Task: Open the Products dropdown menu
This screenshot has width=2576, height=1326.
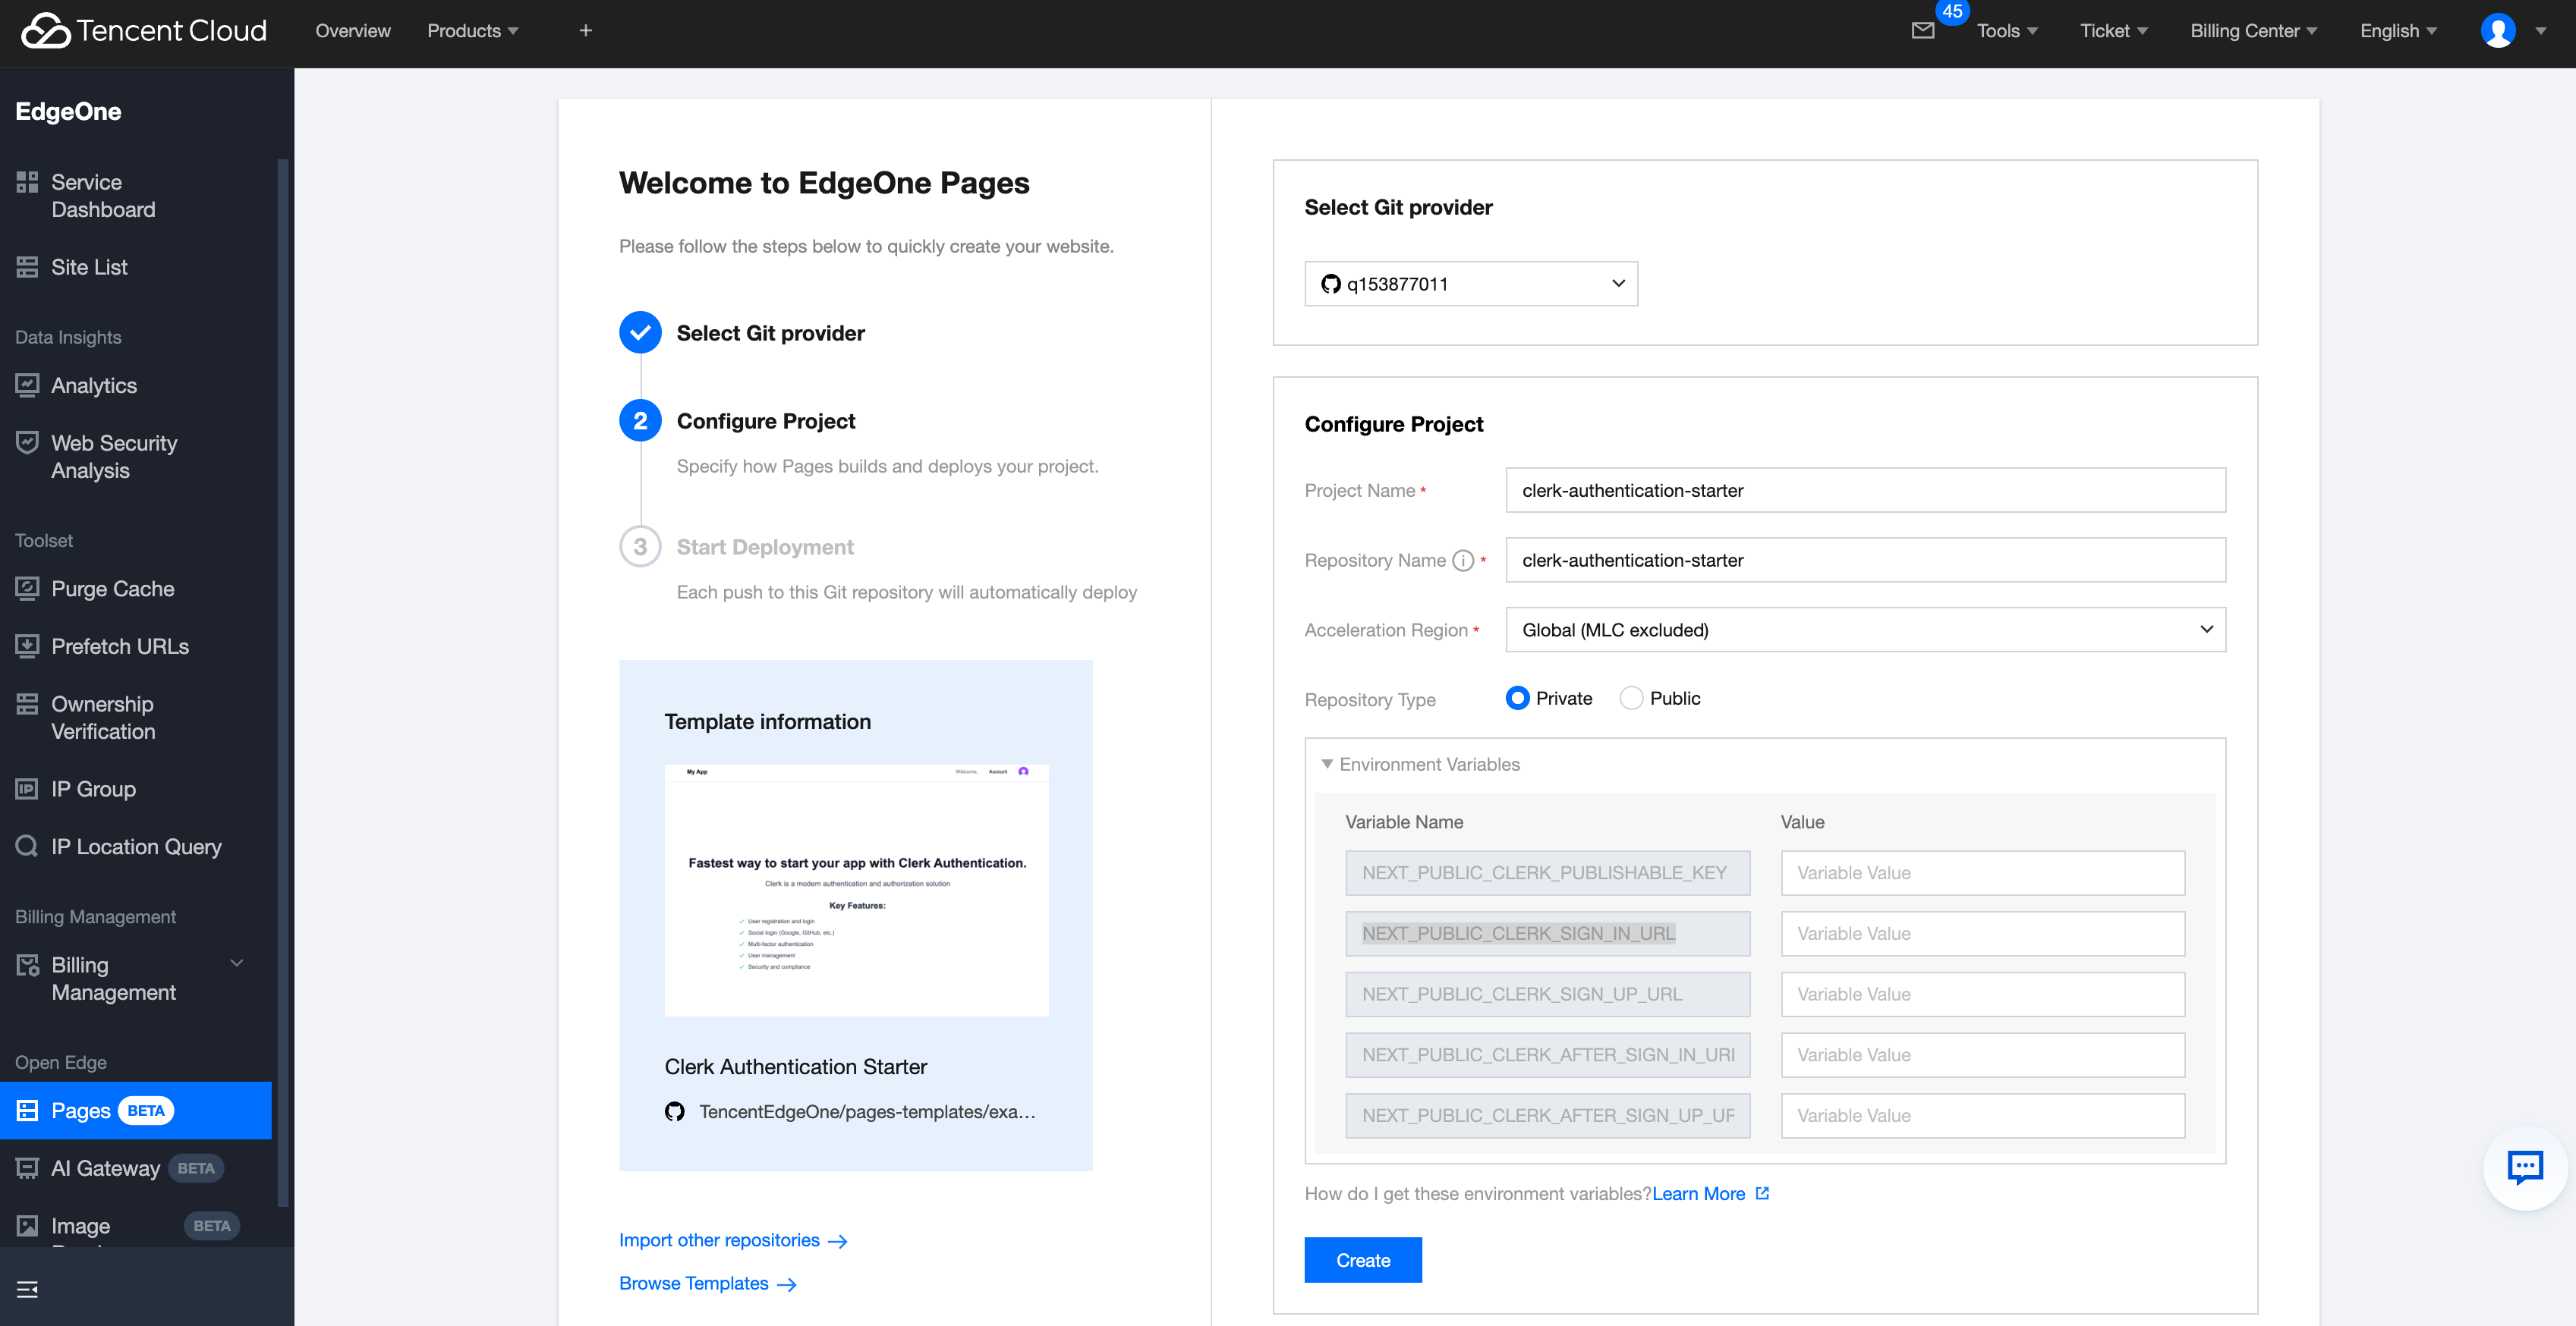Action: [473, 31]
